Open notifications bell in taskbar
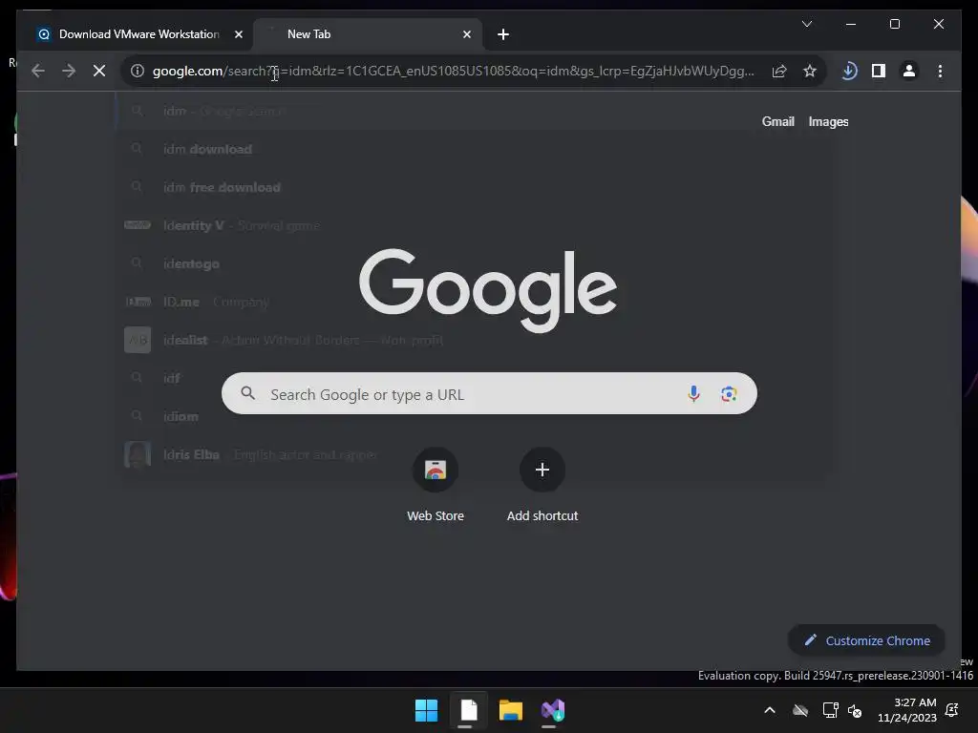This screenshot has width=978, height=733. (952, 710)
